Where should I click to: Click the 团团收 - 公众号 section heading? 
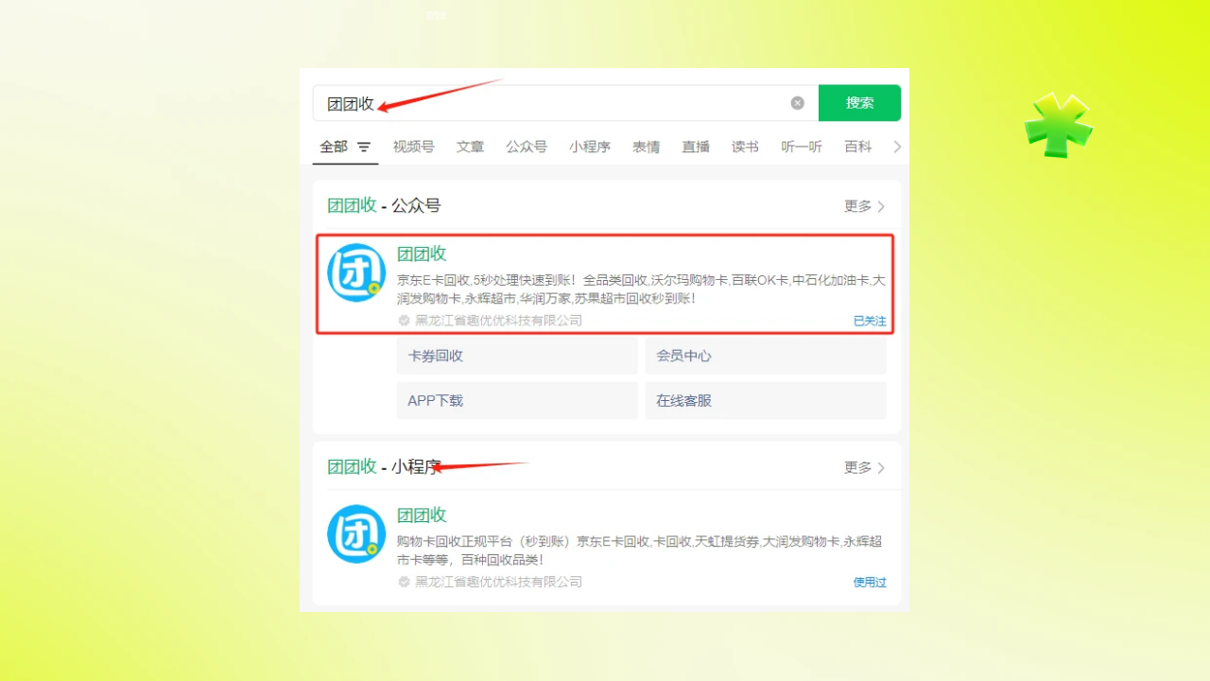tap(384, 205)
